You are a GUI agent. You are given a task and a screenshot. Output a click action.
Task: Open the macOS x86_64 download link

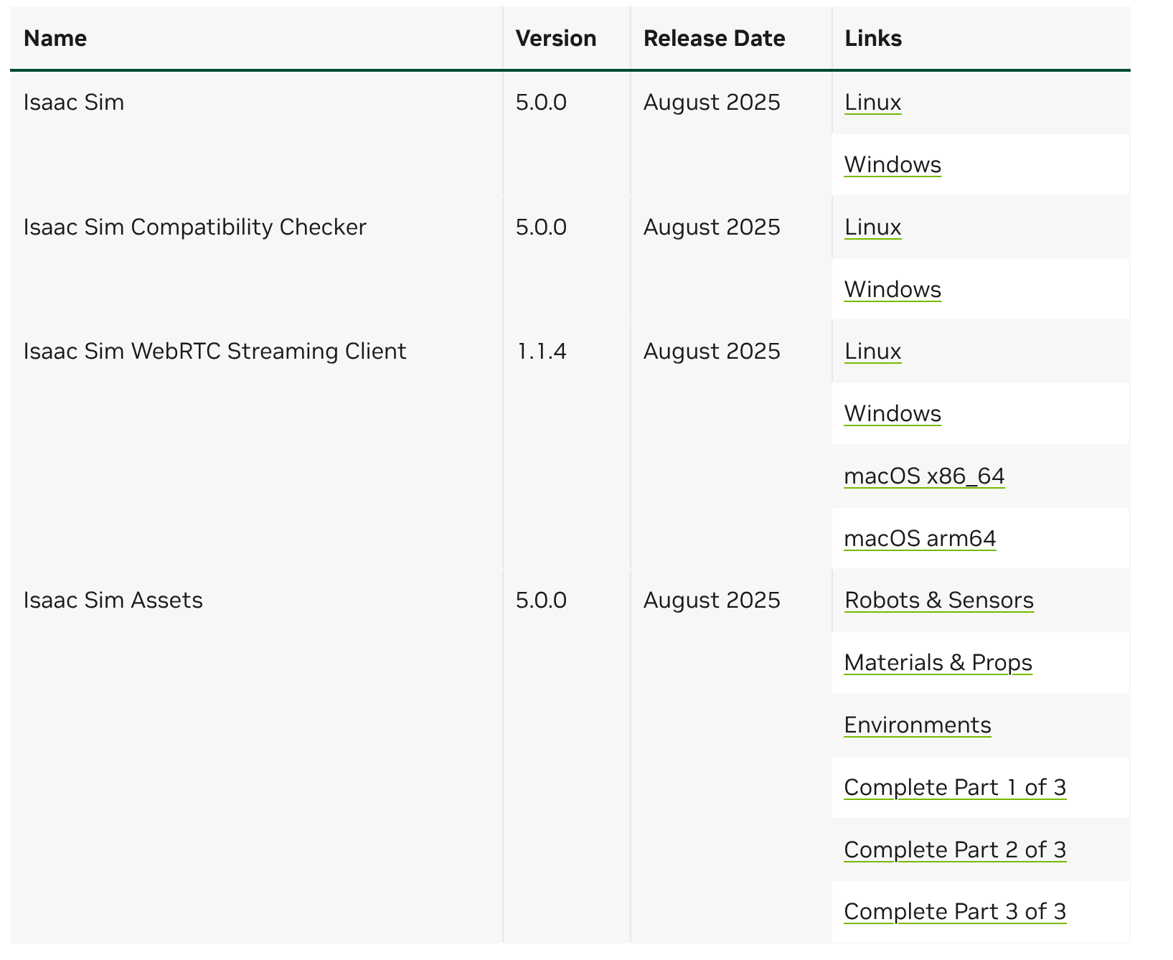pyautogui.click(x=924, y=476)
